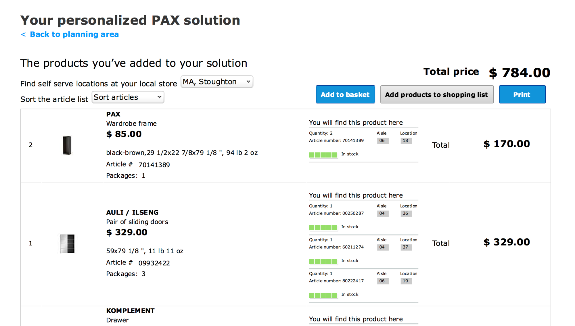Screen dimensions: 575x326
Task: Click location 37 badge for article 60211274
Action: pyautogui.click(x=406, y=247)
